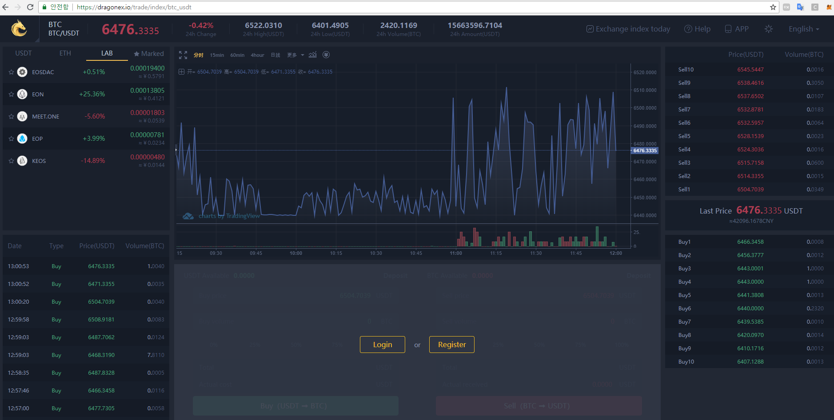Click the 6476.3335 price marker on chart axis

click(645, 151)
